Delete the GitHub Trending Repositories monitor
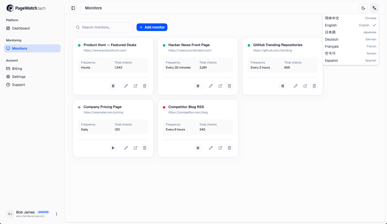Screen dimensions: 387x224 (x=314, y=86)
